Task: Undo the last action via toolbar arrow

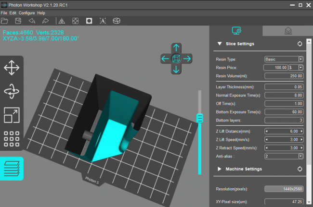Action: click(x=32, y=21)
